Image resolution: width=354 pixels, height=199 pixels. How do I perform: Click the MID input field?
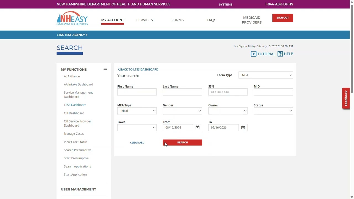[x=274, y=92]
